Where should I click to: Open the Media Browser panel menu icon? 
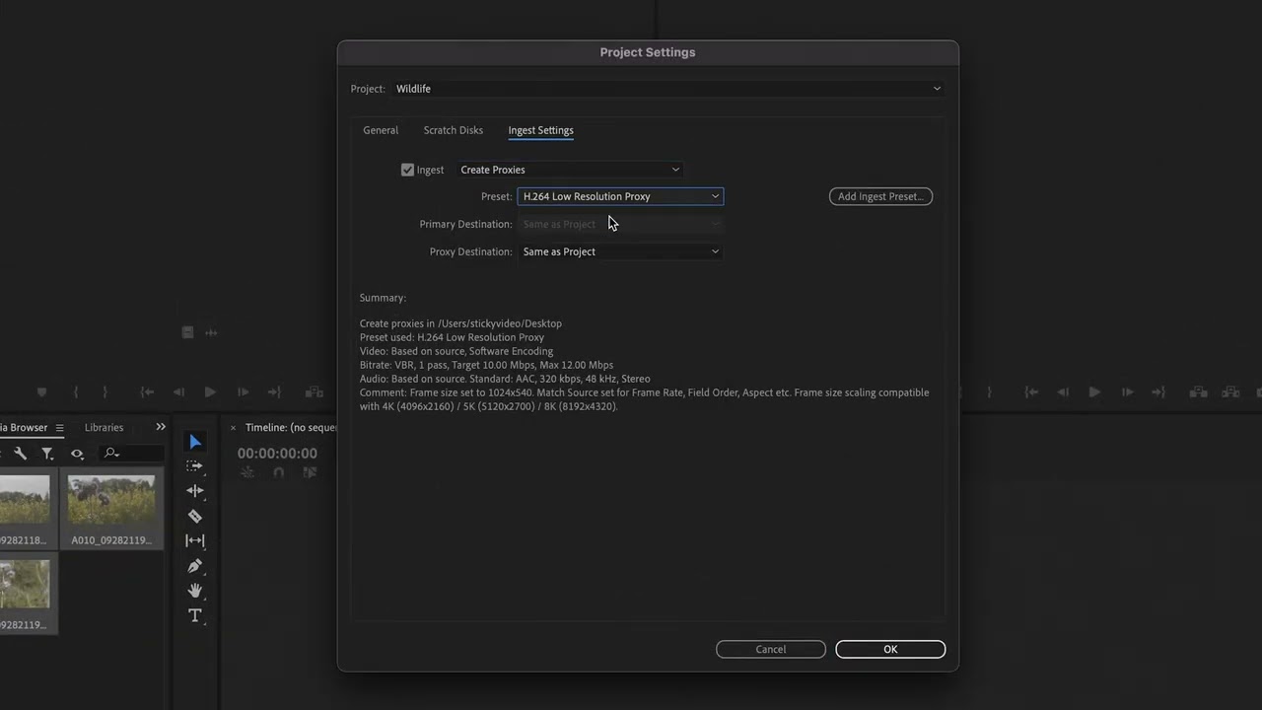[x=59, y=428]
